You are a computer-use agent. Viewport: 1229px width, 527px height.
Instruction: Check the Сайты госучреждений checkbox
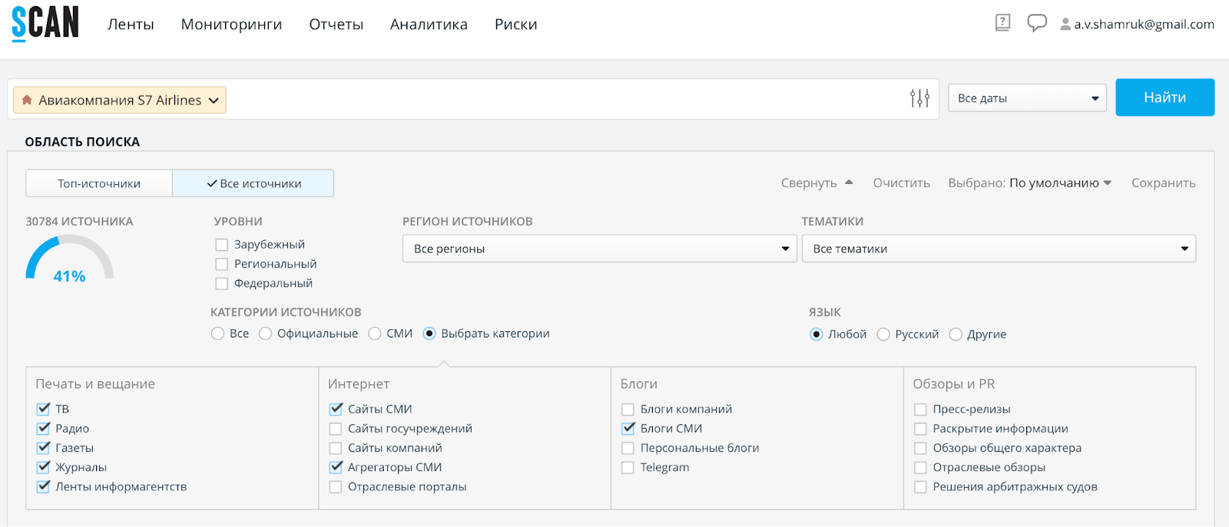(336, 429)
